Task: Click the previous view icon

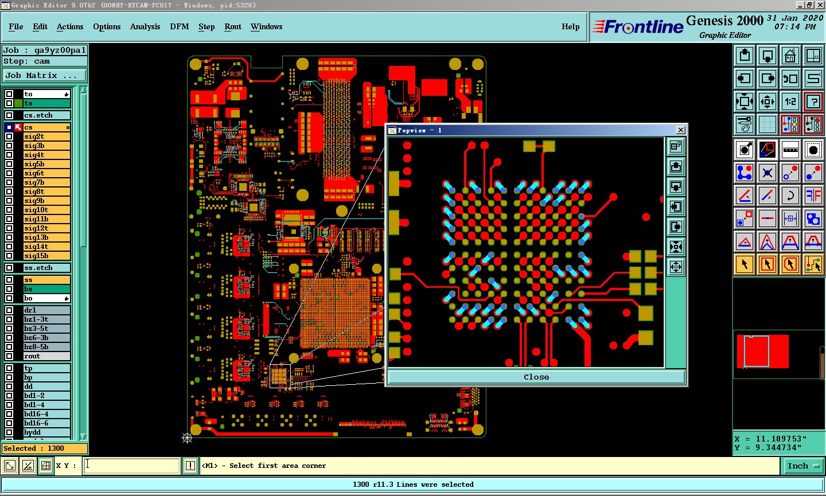Action: coord(790,79)
